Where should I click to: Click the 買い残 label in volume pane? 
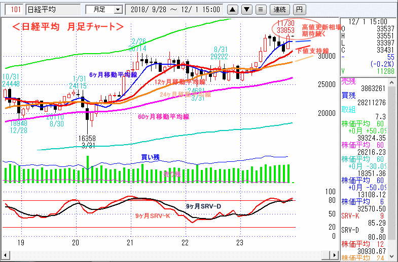tap(150, 157)
